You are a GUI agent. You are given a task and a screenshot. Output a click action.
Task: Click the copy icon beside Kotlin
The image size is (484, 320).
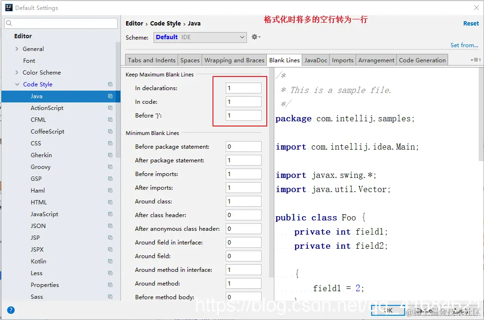(x=110, y=261)
